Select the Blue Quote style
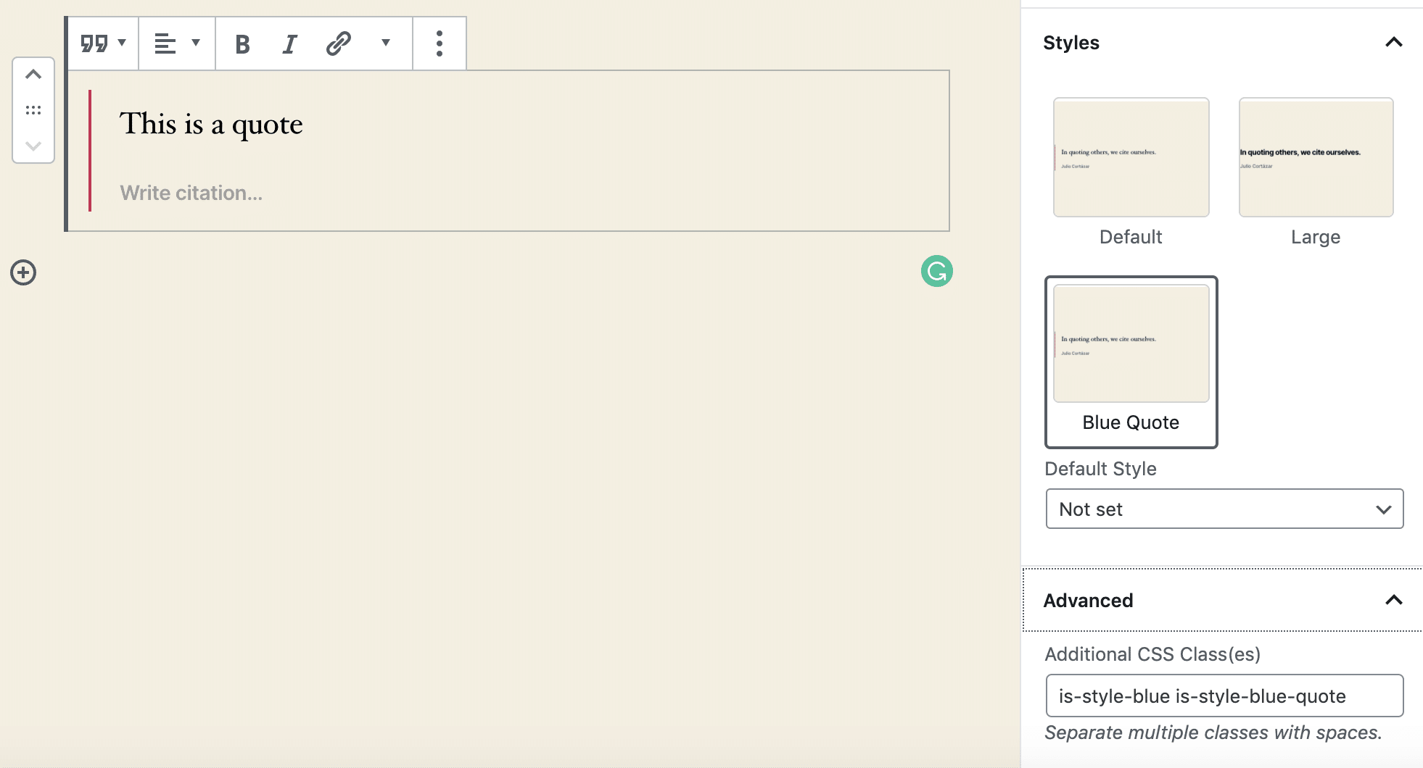 point(1130,343)
